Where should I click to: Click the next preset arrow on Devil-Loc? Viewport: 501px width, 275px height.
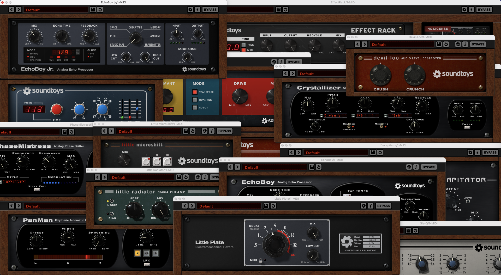365,44
